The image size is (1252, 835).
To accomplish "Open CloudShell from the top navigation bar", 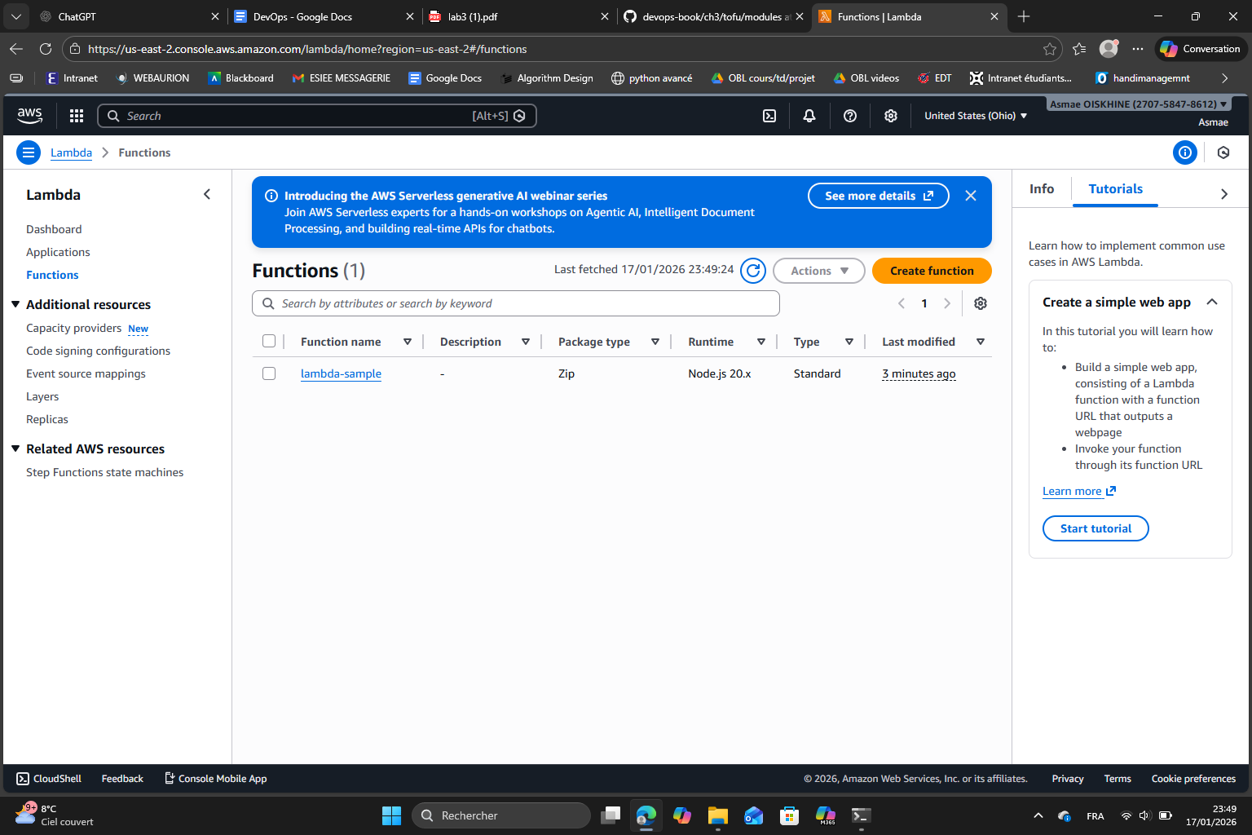I will click(x=769, y=116).
